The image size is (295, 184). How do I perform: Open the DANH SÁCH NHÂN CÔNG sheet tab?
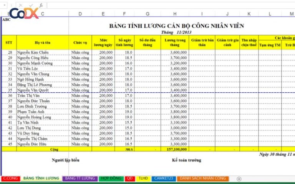click(203, 178)
